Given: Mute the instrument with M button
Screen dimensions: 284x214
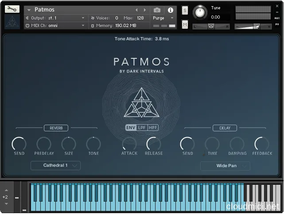Looking at the screenshot, I should [185, 24].
